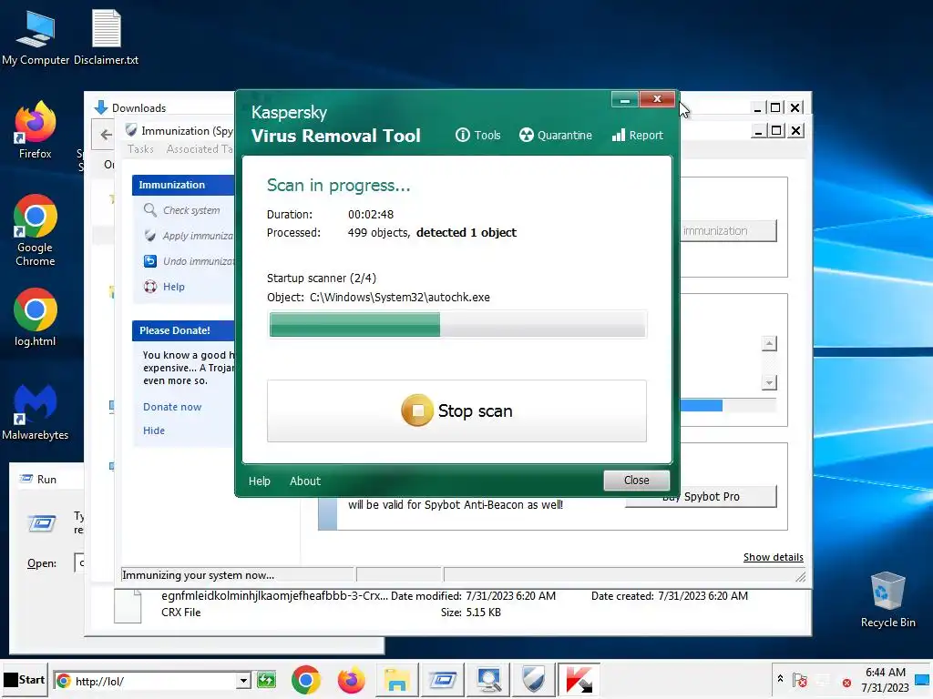
Task: Open the Tasks menu in Spybot
Action: (140, 148)
